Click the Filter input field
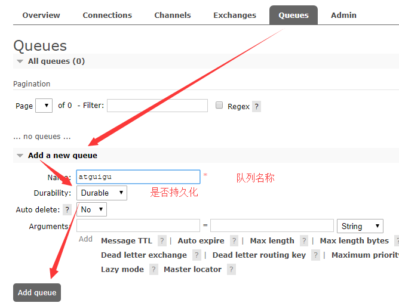Viewport: 399px width, 306px height. tap(157, 106)
